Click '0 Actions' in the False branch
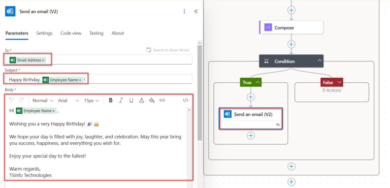The width and height of the screenshot is (390, 188). [332, 90]
